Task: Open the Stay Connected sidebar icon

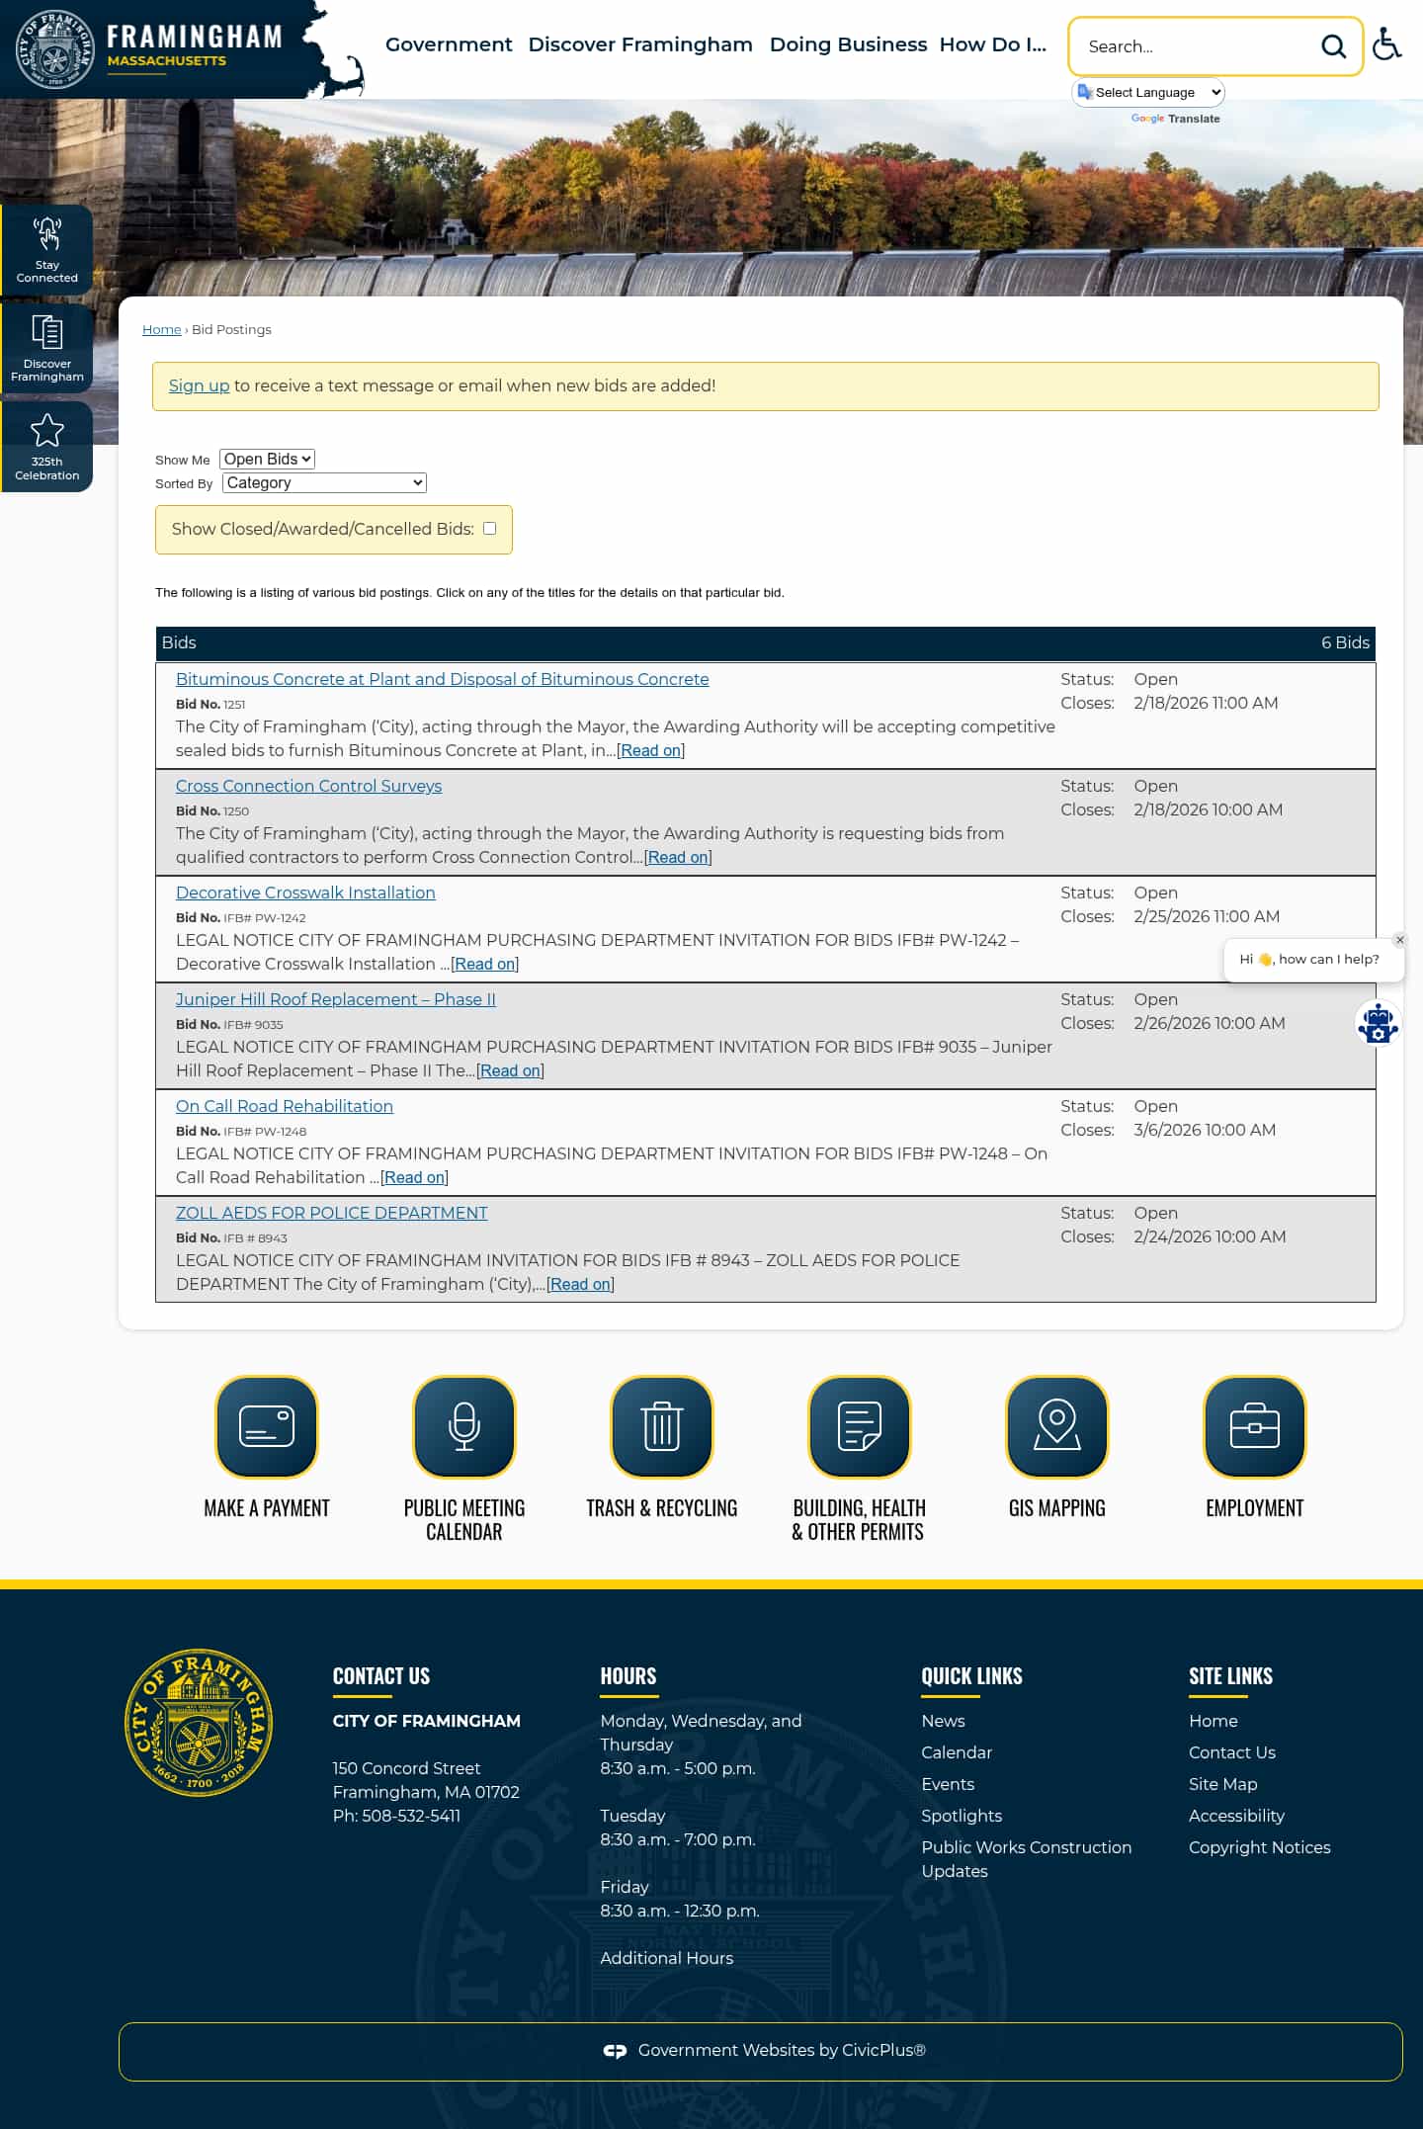Action: pyautogui.click(x=46, y=249)
